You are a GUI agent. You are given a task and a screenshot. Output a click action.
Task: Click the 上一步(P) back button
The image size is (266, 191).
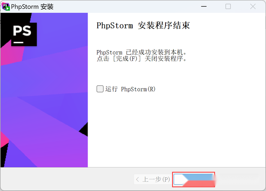point(153,179)
